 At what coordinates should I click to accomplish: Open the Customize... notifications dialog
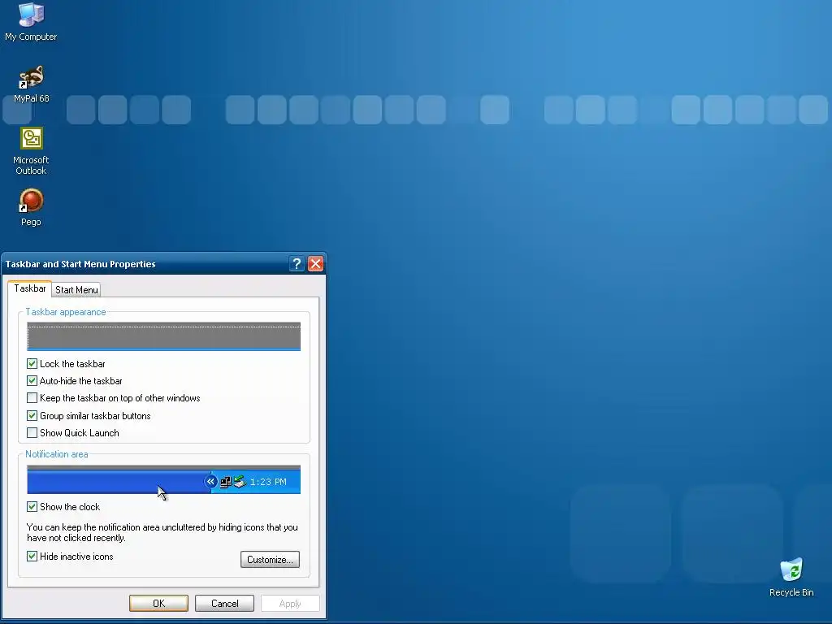(270, 559)
